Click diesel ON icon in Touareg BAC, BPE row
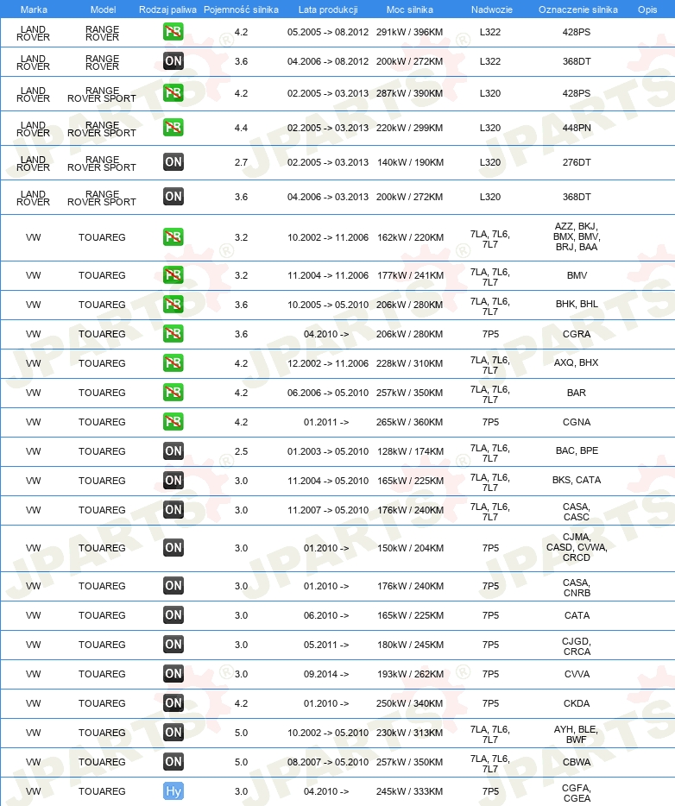 173,450
